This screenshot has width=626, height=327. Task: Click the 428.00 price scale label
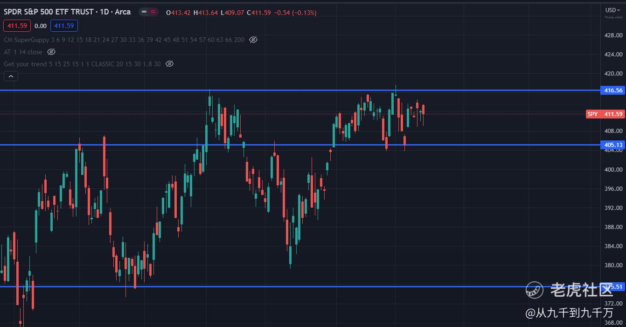click(613, 35)
